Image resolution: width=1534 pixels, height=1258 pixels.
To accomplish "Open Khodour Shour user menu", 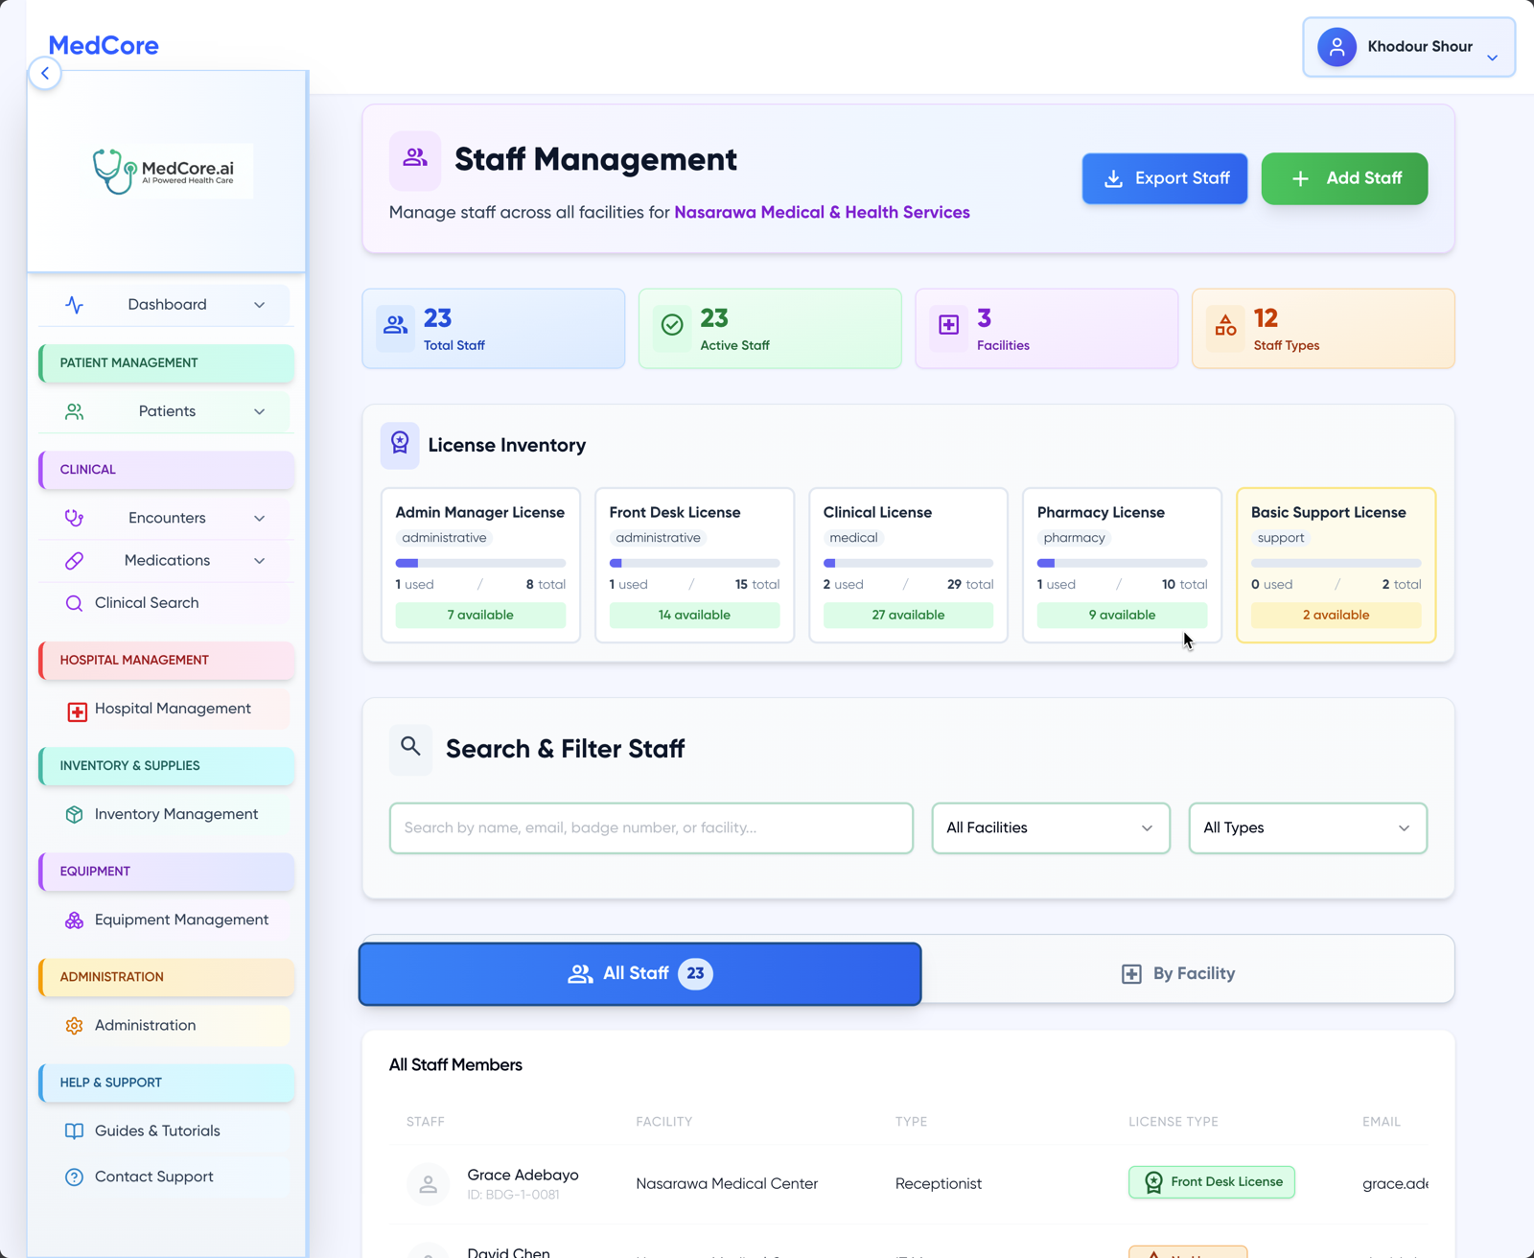I will (1408, 47).
